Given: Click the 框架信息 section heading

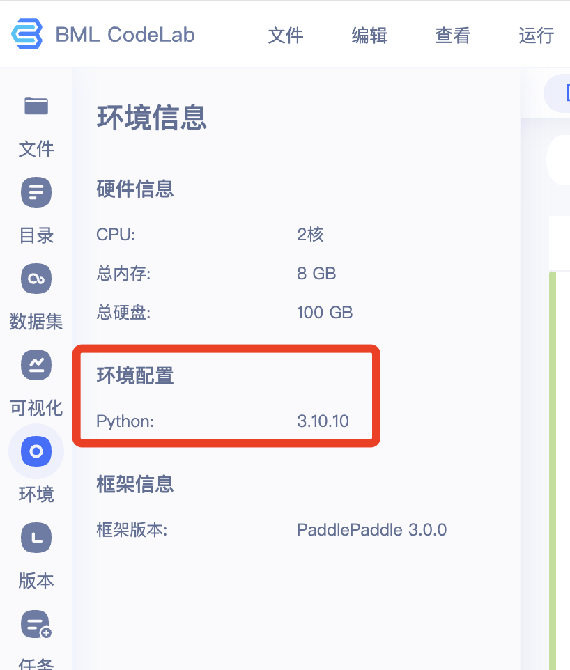Looking at the screenshot, I should coord(135,485).
